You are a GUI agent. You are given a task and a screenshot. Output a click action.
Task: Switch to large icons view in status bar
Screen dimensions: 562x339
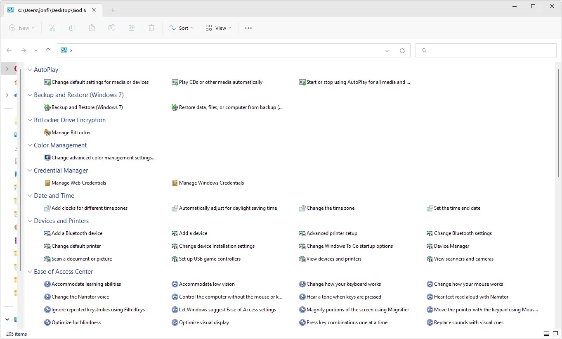pyautogui.click(x=555, y=334)
